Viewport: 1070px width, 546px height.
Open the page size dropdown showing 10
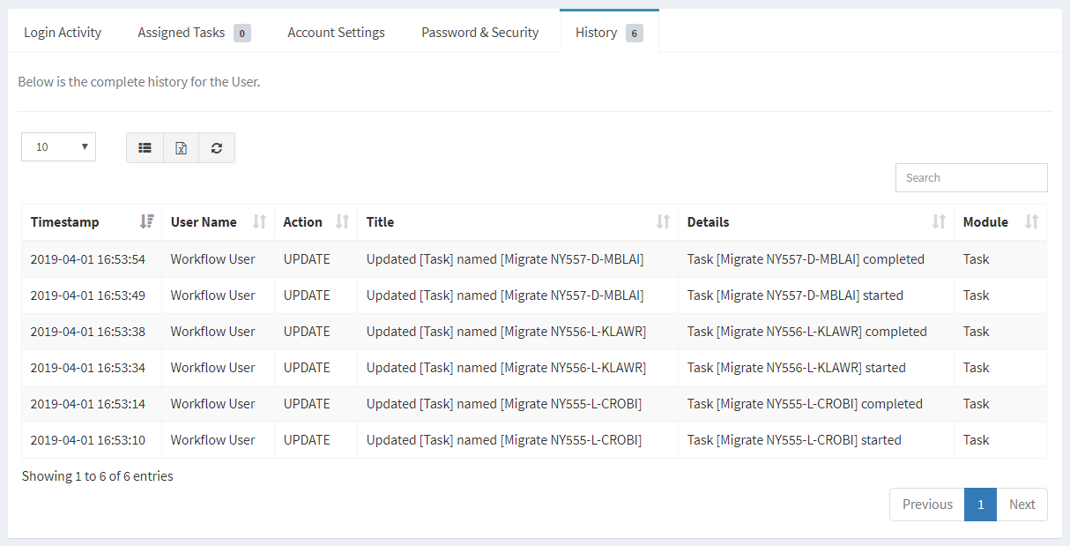click(58, 147)
